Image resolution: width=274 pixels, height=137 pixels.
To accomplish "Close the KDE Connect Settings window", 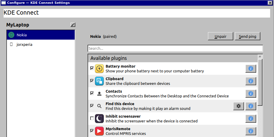I will click(270, 3).
